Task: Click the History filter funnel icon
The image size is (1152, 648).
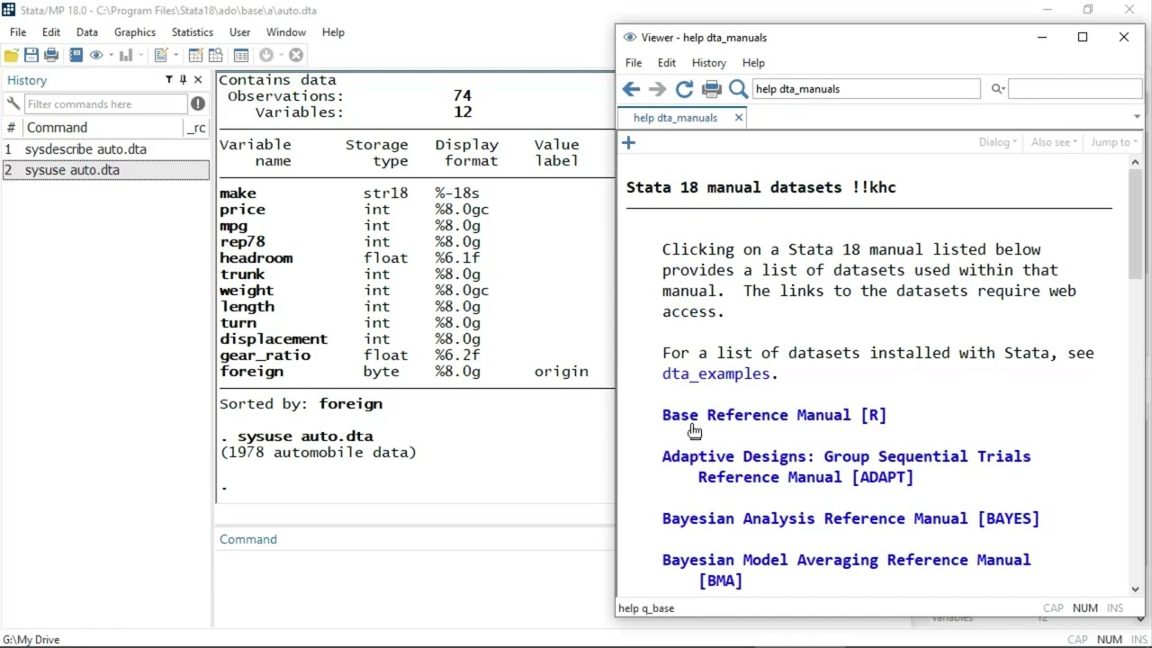Action: tap(168, 80)
